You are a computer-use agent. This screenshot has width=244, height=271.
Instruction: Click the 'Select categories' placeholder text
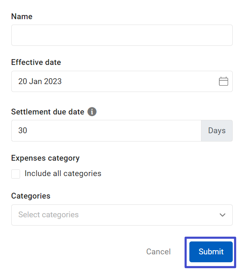(48, 215)
